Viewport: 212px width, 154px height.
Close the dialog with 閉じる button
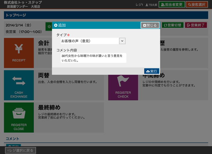tap(150, 25)
